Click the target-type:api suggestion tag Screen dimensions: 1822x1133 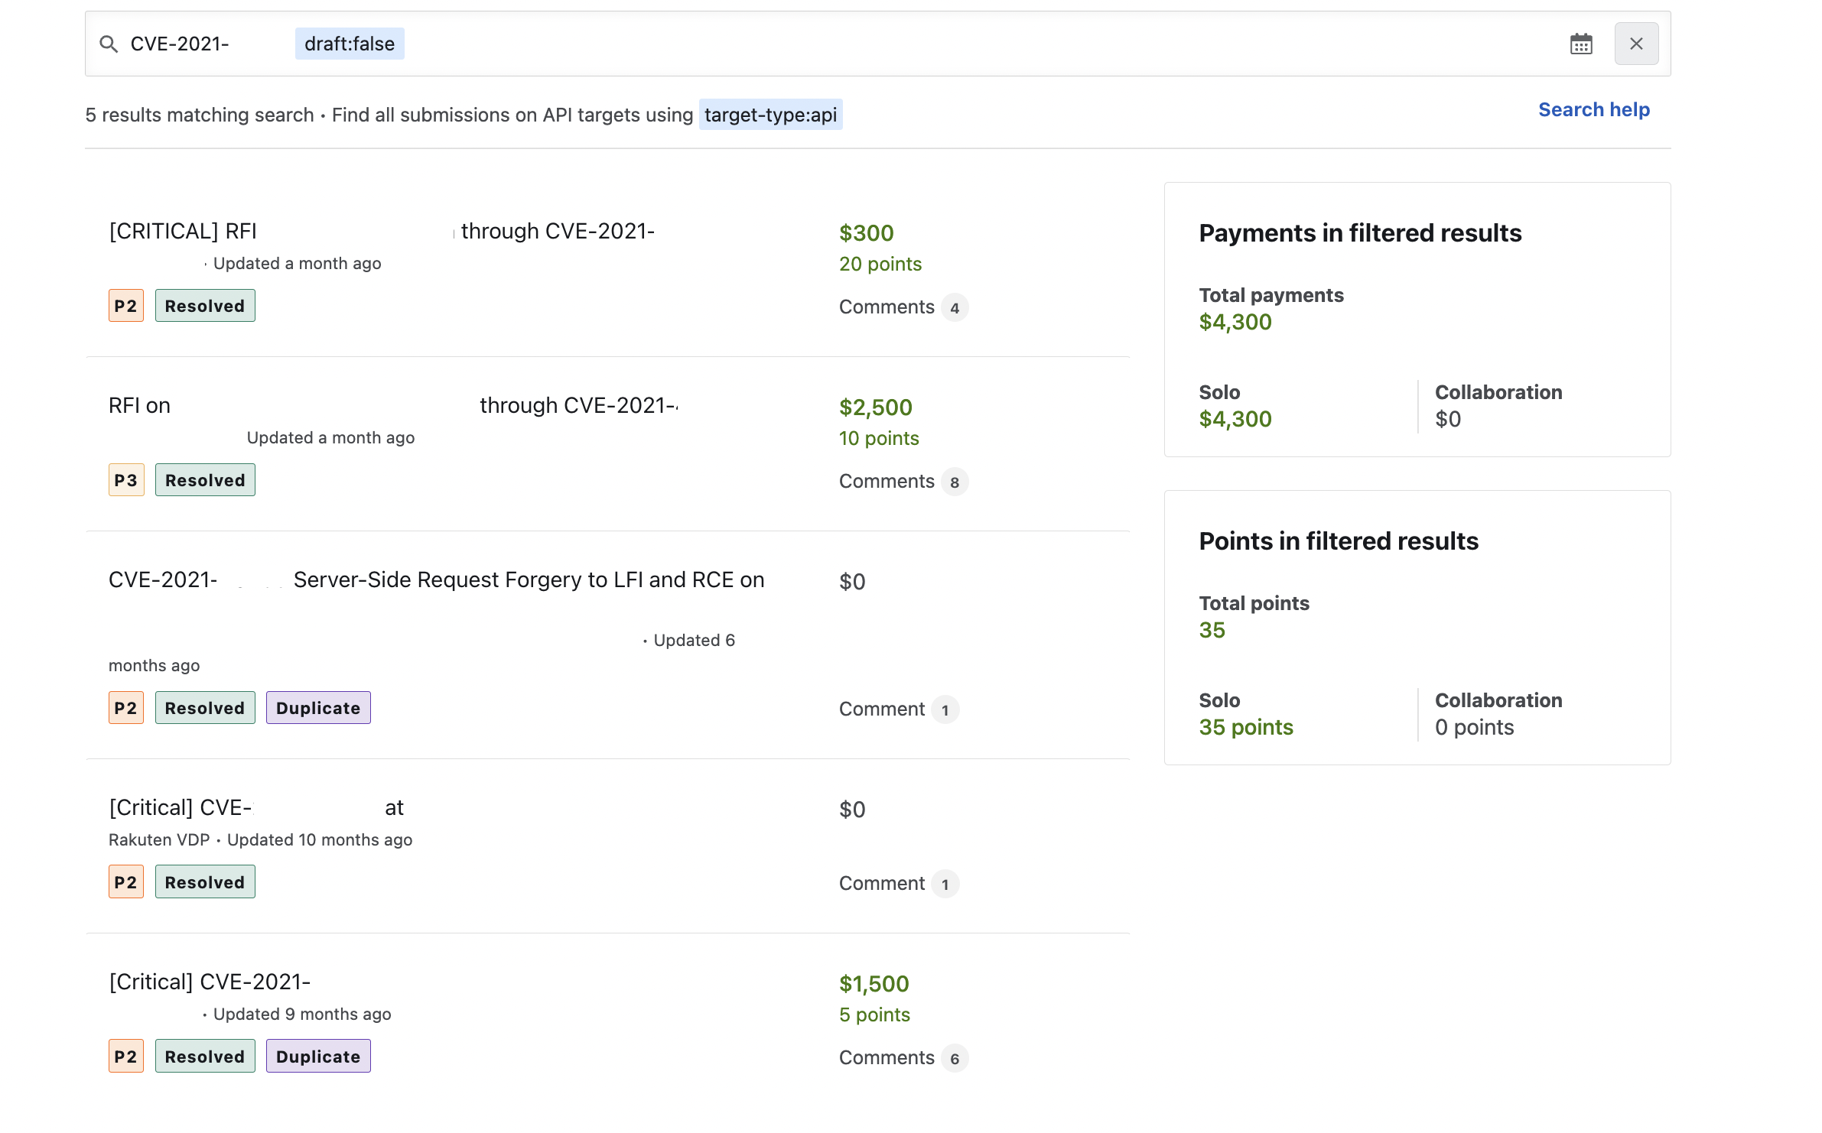pyautogui.click(x=770, y=115)
